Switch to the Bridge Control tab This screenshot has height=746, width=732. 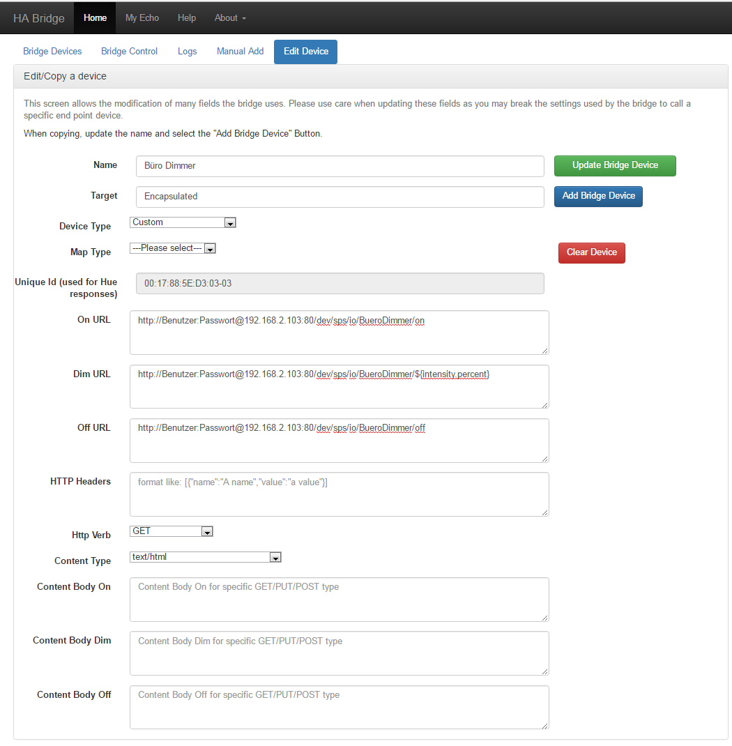pos(129,52)
